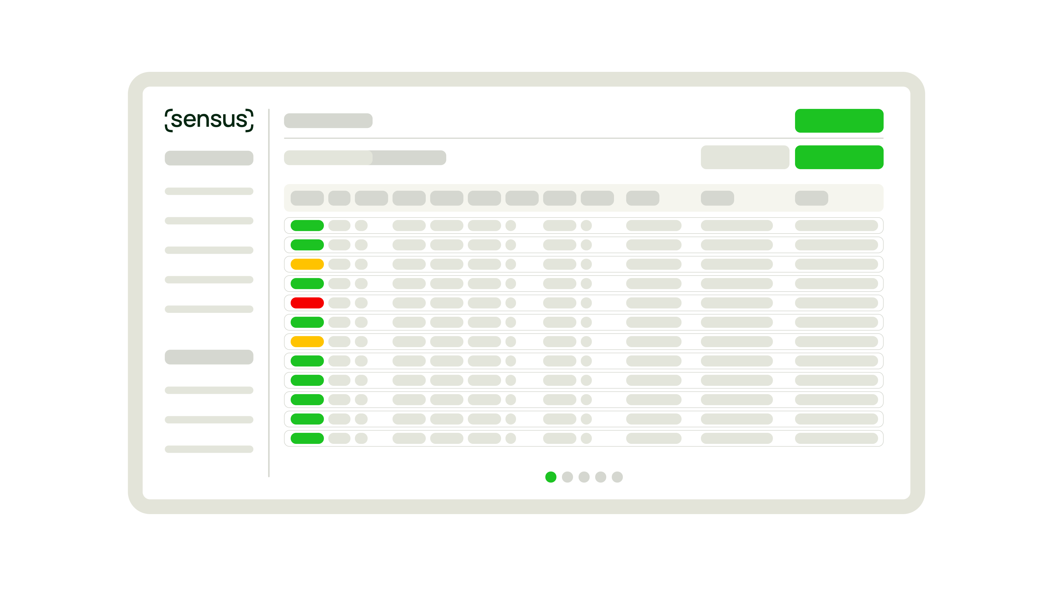1063x597 pixels.
Task: Go to the last pagination dot
Action: point(617,477)
